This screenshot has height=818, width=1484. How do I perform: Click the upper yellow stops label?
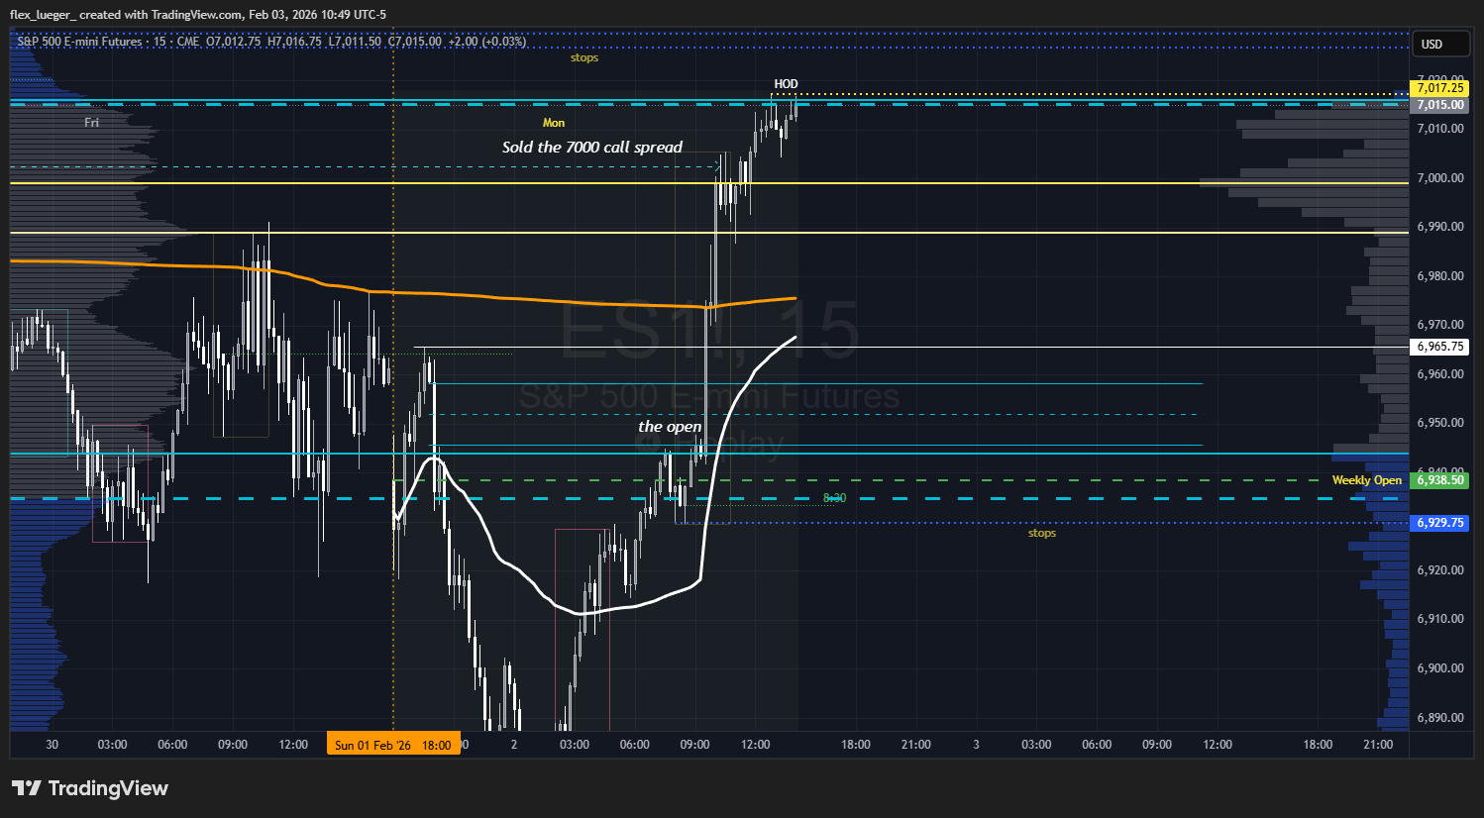[584, 57]
